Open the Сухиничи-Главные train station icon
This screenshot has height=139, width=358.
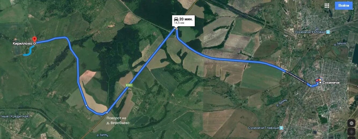[x=281, y=128]
